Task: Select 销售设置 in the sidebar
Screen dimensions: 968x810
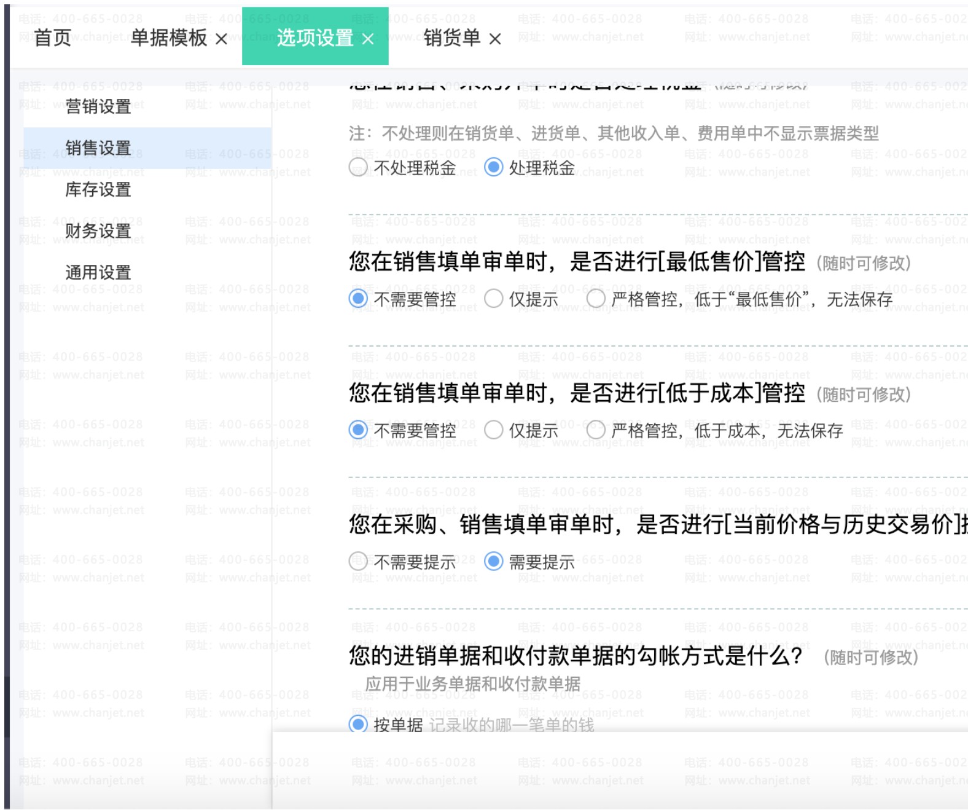Action: click(x=147, y=148)
